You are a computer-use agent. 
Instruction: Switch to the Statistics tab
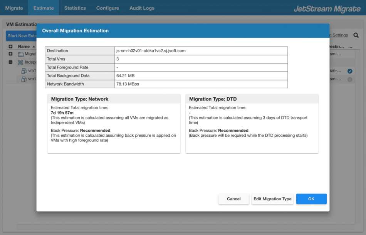click(x=75, y=8)
